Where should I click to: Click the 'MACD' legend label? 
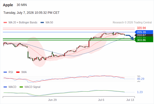(x=12, y=87)
